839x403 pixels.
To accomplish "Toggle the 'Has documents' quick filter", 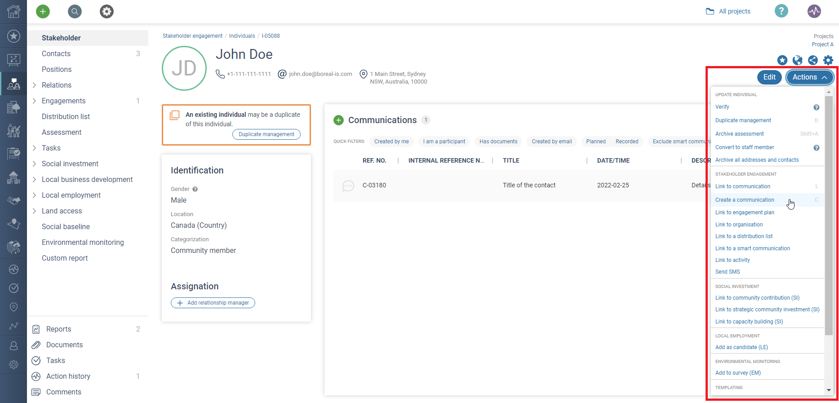I will tap(498, 142).
